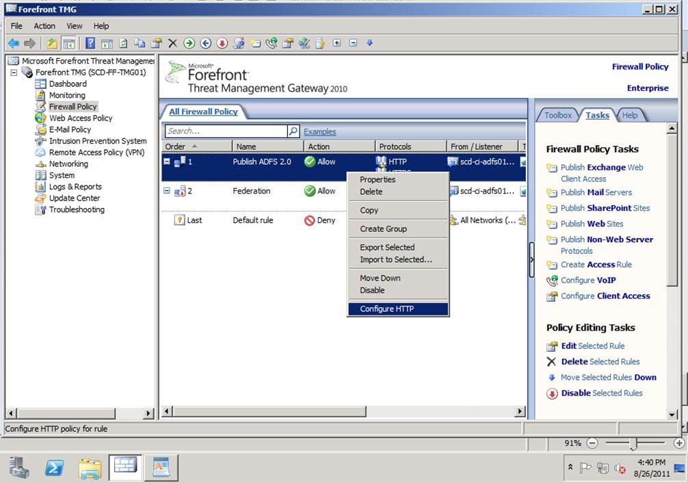
Task: Open the View menu
Action: point(75,26)
